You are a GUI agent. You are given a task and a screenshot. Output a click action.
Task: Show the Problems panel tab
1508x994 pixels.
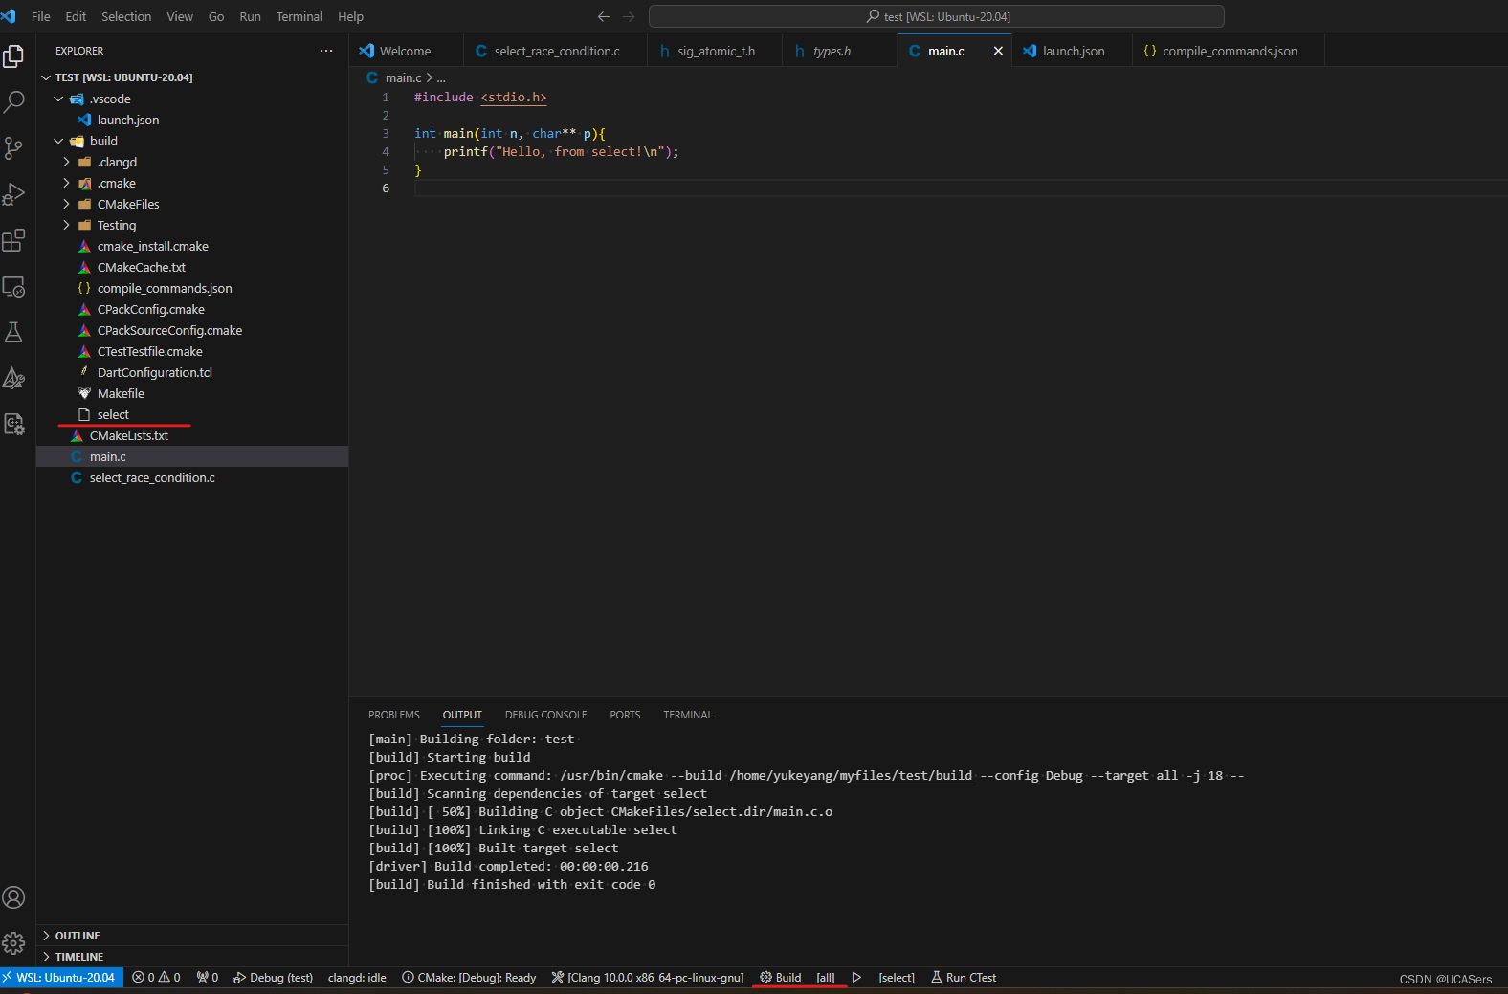(394, 715)
